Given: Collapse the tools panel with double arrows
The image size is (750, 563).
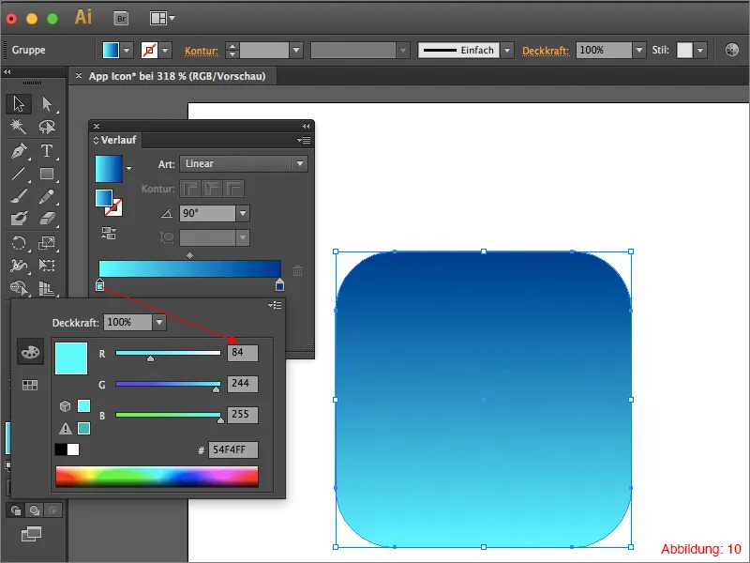Looking at the screenshot, I should 7,72.
